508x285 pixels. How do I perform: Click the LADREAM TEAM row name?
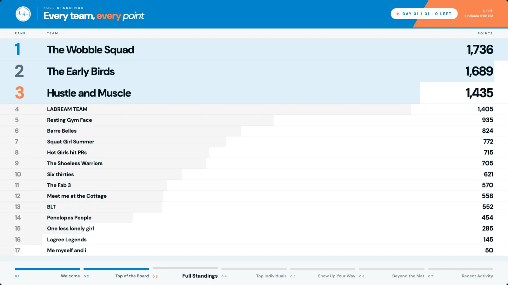pos(67,109)
